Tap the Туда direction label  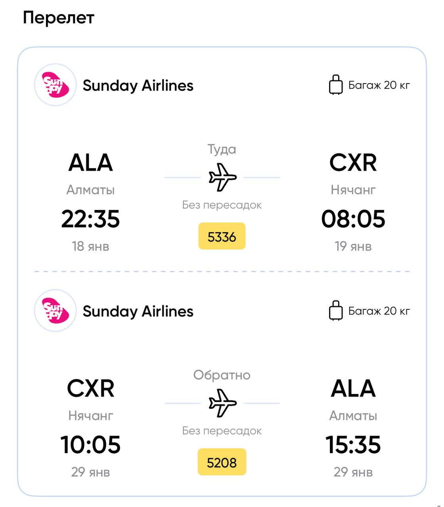click(x=222, y=149)
